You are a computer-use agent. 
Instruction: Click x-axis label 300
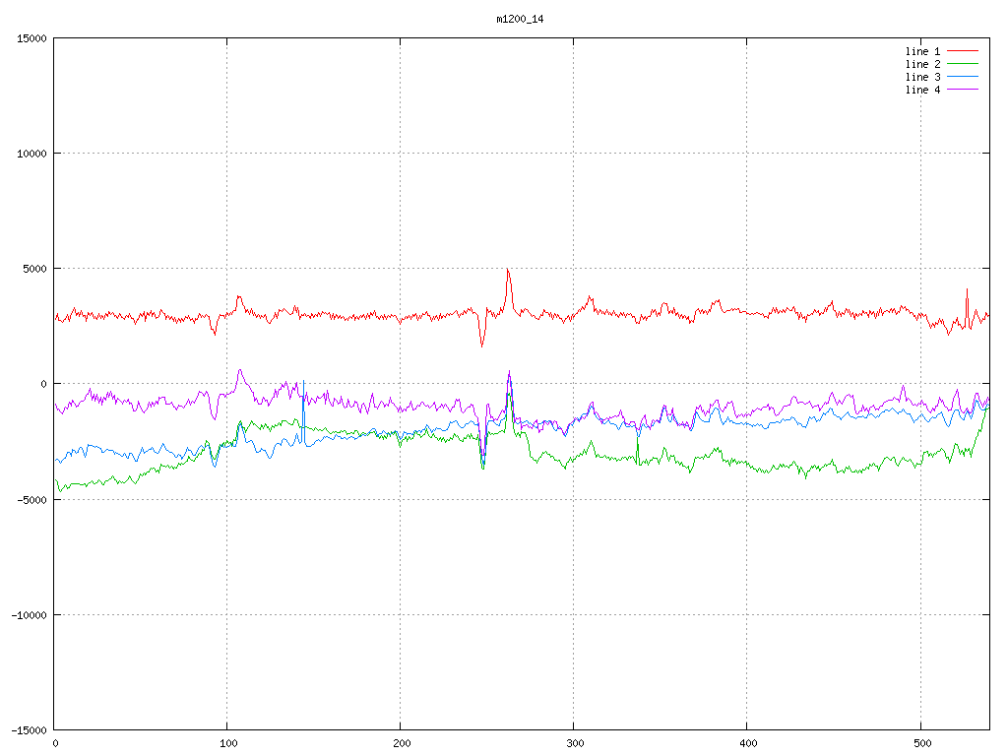(x=575, y=744)
